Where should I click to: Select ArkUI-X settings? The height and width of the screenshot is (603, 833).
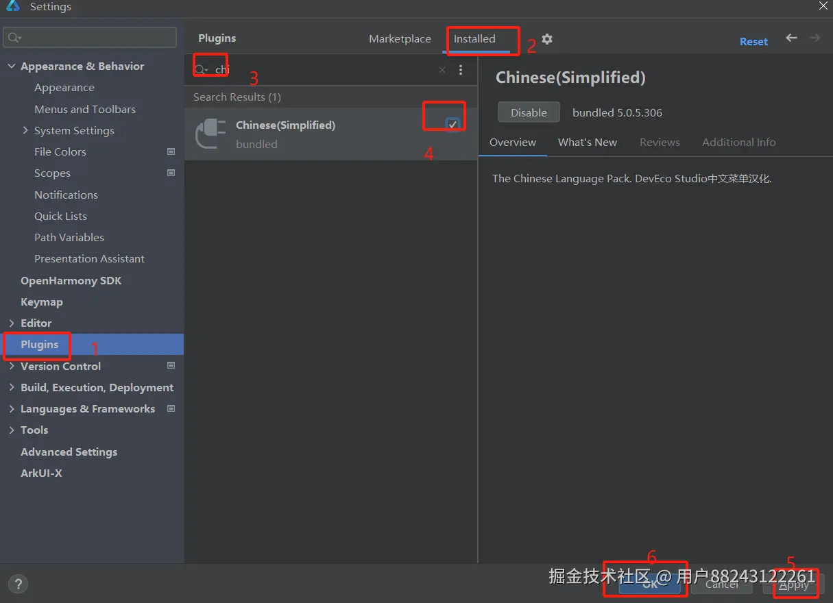tap(41, 473)
